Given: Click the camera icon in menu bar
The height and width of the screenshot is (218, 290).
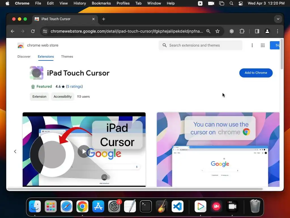Looking at the screenshot, I should [x=211, y=3].
